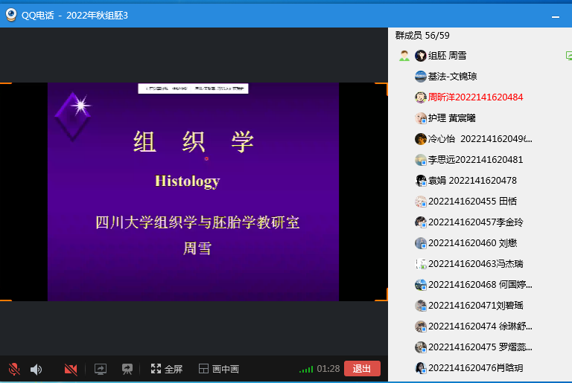Start screen sharing
The height and width of the screenshot is (383, 572).
(101, 369)
